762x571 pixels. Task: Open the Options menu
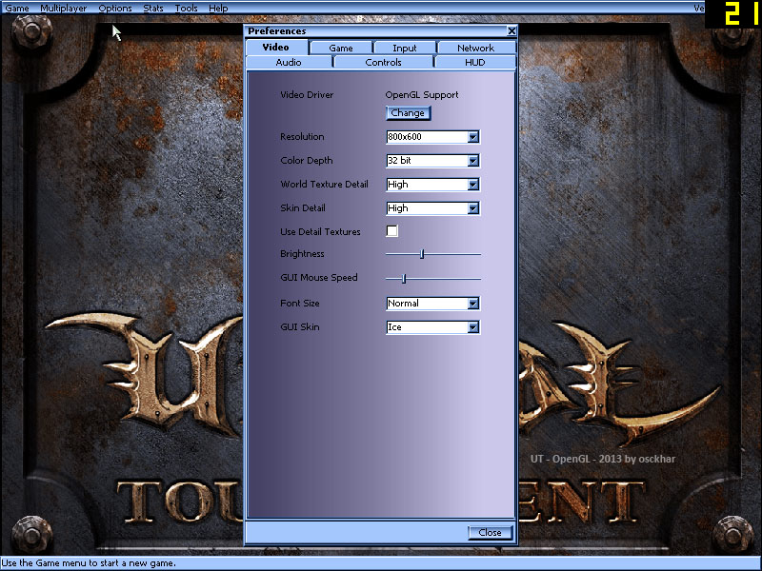115,9
